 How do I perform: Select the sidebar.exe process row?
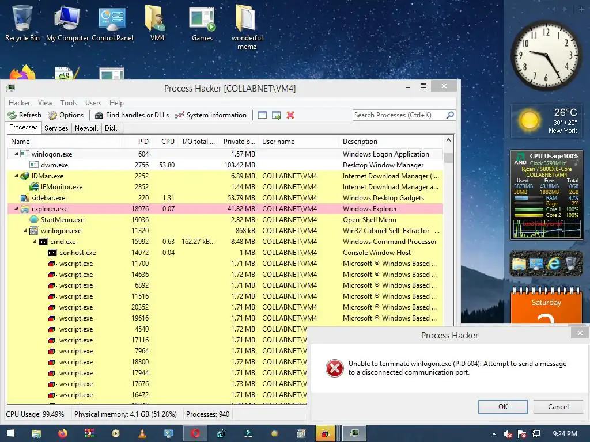(x=225, y=198)
